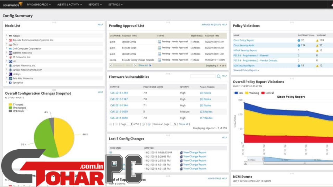Open CVE-2015-0659 entry
This screenshot has width=333, height=187.
click(x=119, y=112)
